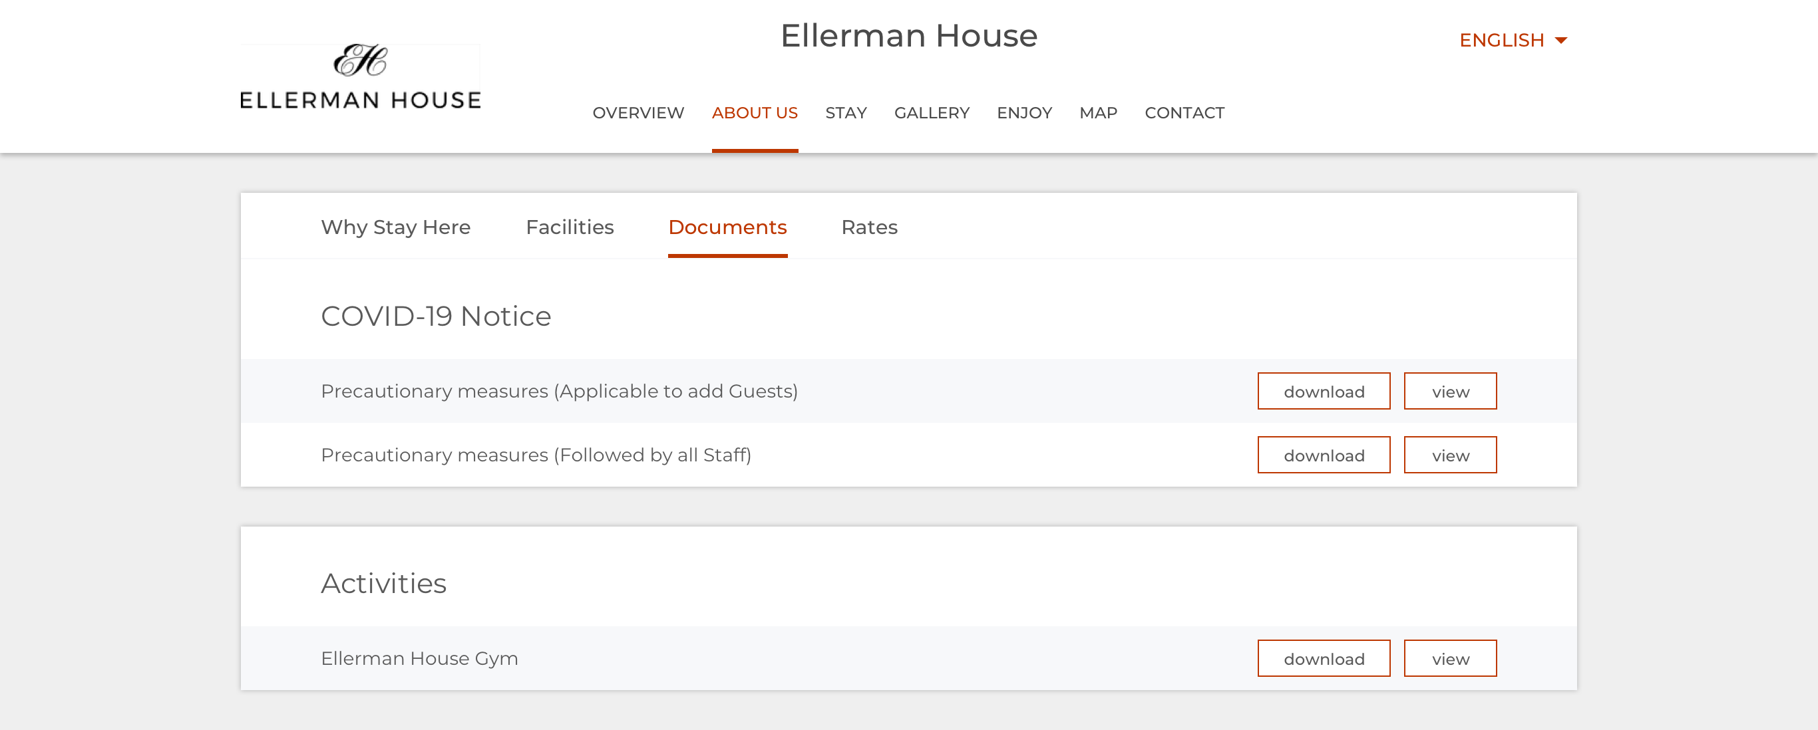Switch to the Facilities tab
Screen dimensions: 1818x730
570,227
